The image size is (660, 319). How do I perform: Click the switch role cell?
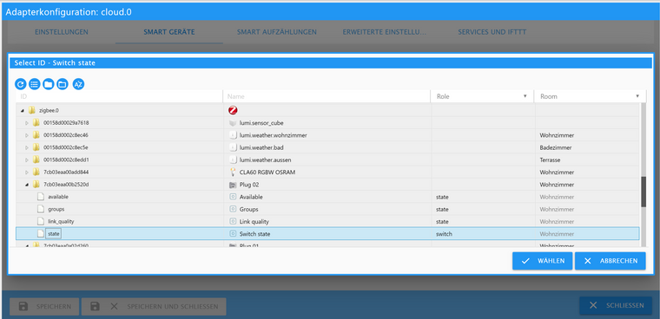coord(483,234)
